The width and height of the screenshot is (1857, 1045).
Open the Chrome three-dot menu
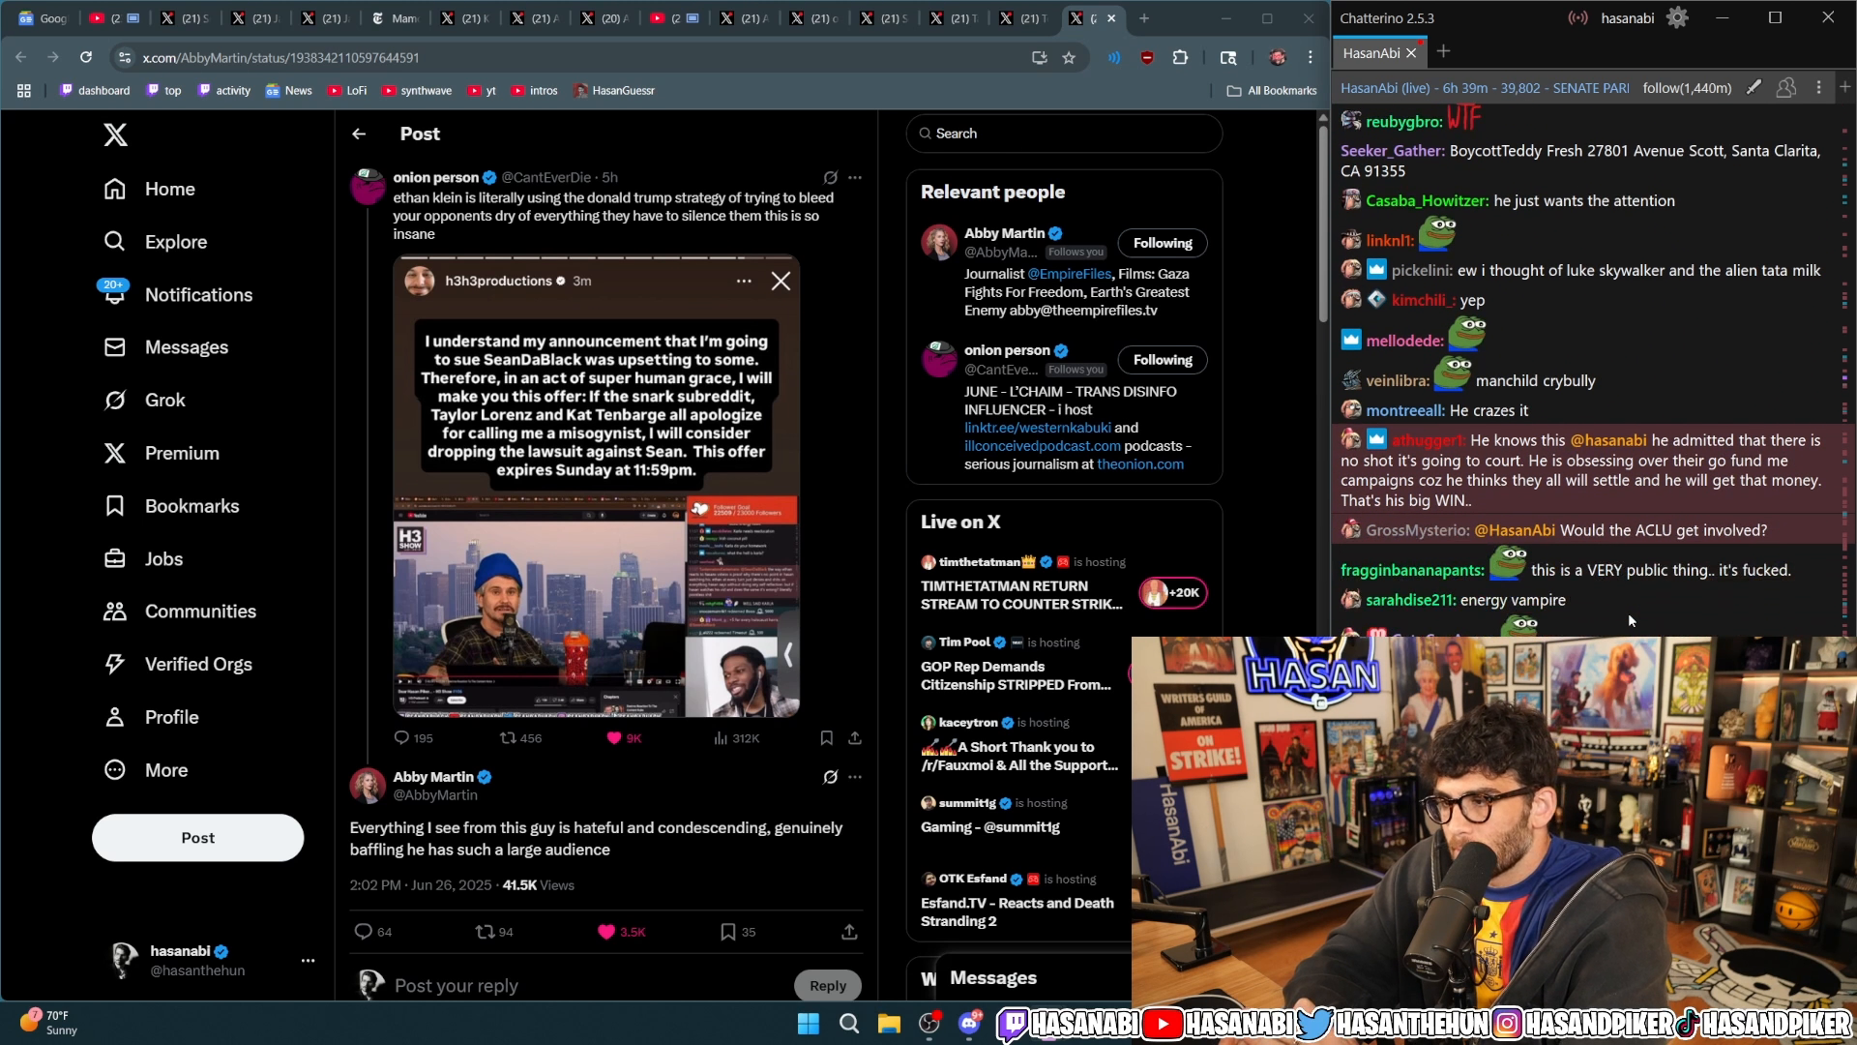pyautogui.click(x=1311, y=58)
